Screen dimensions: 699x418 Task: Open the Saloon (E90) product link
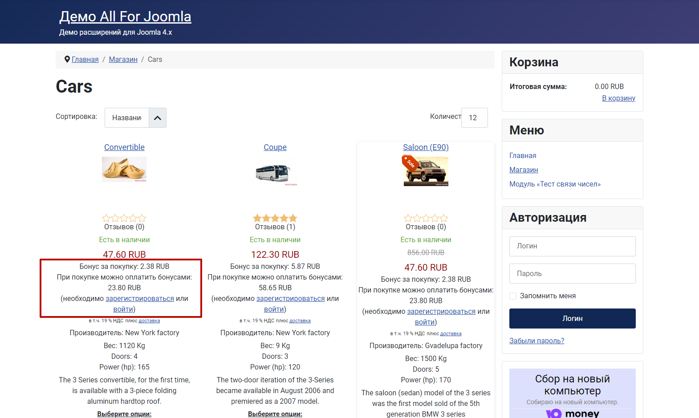426,147
